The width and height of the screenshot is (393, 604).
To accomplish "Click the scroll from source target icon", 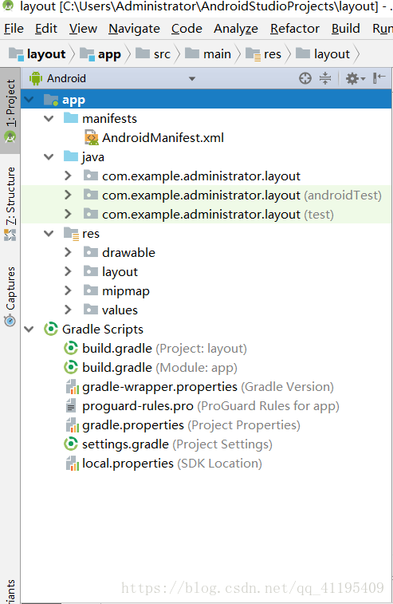I will (305, 78).
